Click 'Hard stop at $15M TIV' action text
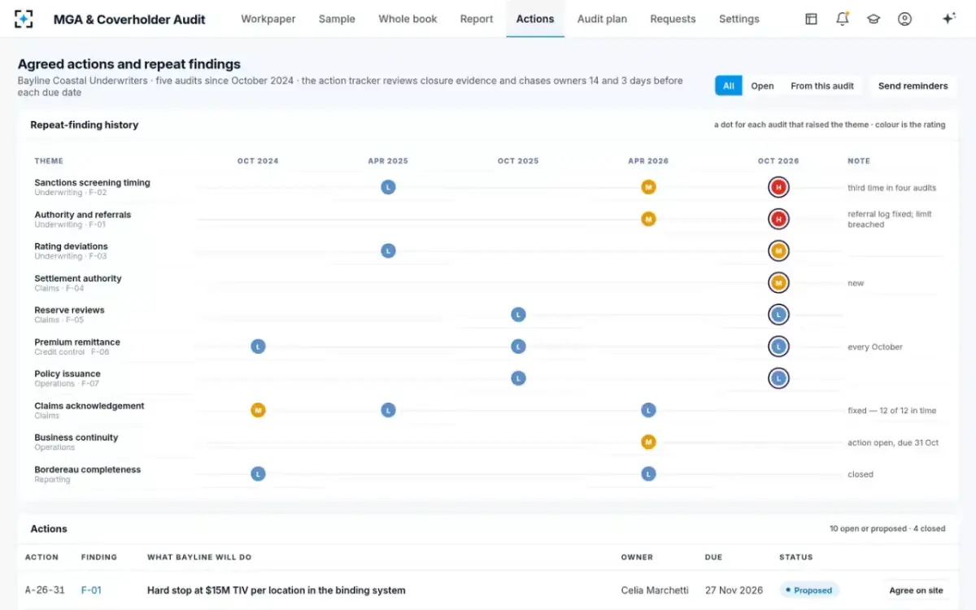Screen dimensions: 976x610 tap(276, 590)
